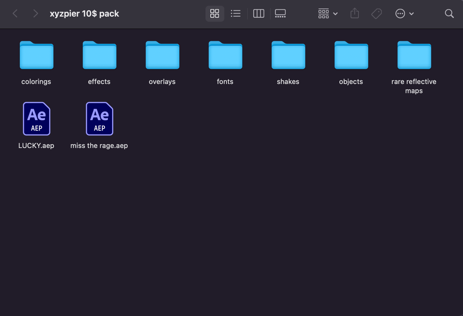Select the objects folder icon
Screen dimensions: 463x316
(x=351, y=55)
